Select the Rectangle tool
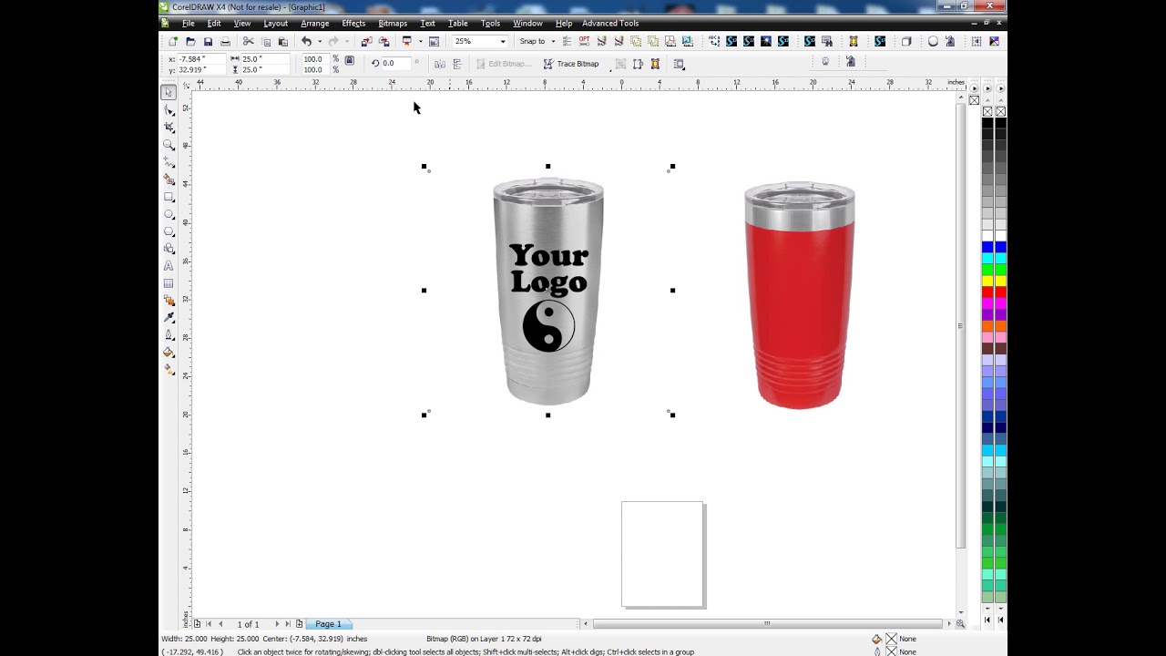This screenshot has height=656, width=1166. 169,197
